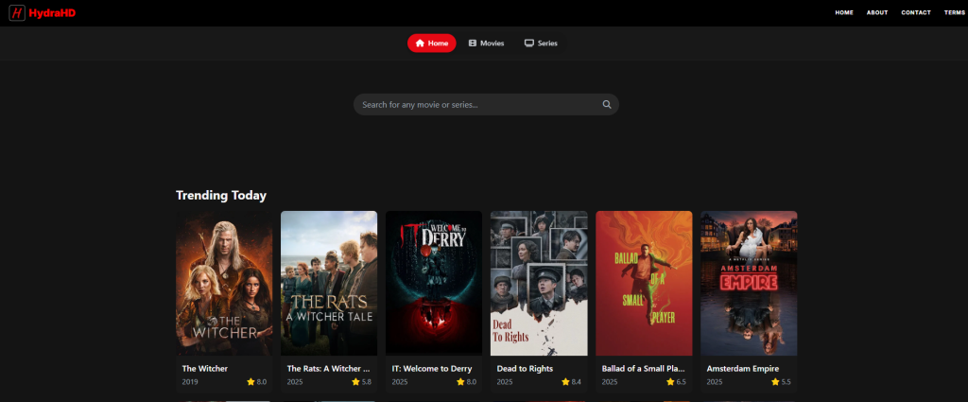Click the 5.8 rating value
The image size is (968, 402).
(x=367, y=382)
